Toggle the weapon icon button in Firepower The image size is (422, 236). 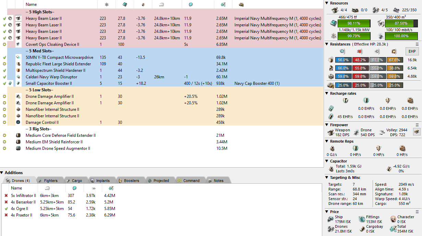[417, 132]
